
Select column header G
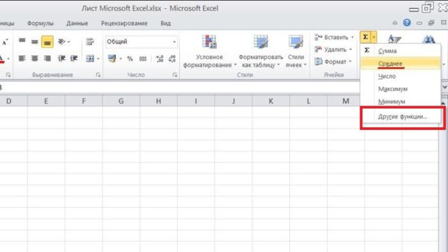[x=121, y=101]
